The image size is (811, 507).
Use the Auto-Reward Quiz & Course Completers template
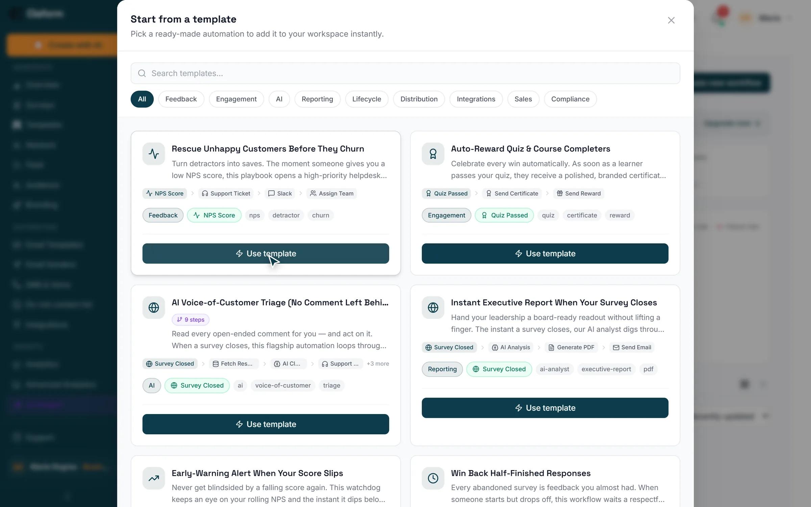(545, 254)
